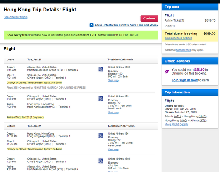Click Join/sign in now link

(x=184, y=80)
